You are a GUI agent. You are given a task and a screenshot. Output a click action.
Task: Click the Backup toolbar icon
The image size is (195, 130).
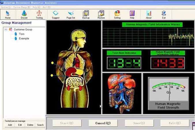(86, 14)
